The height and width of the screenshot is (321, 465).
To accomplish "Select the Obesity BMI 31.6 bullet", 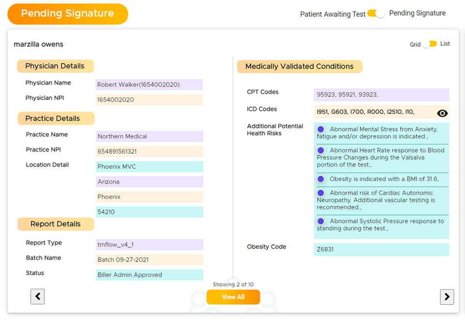I will 321,179.
